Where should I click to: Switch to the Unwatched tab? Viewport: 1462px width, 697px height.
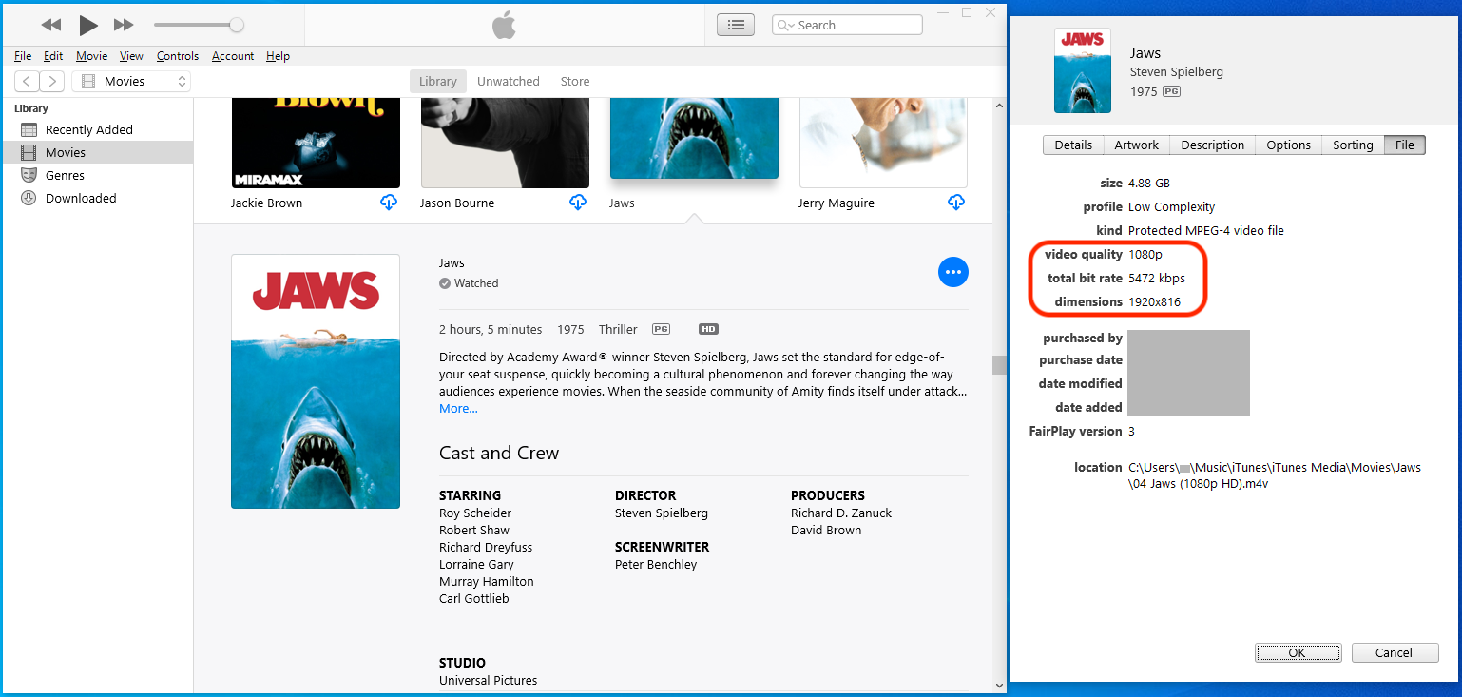509,82
